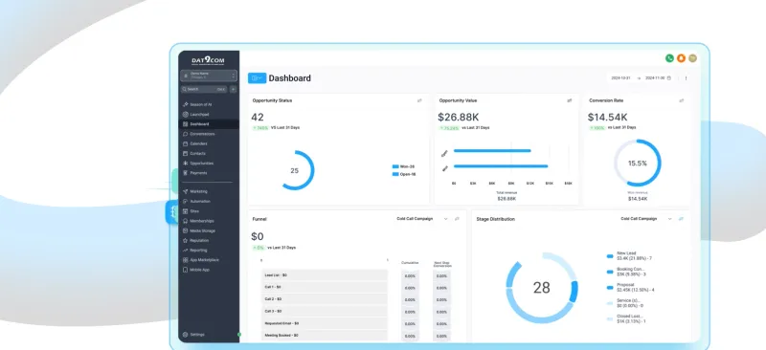Click Stage Distribution widget settings icon

coord(682,219)
